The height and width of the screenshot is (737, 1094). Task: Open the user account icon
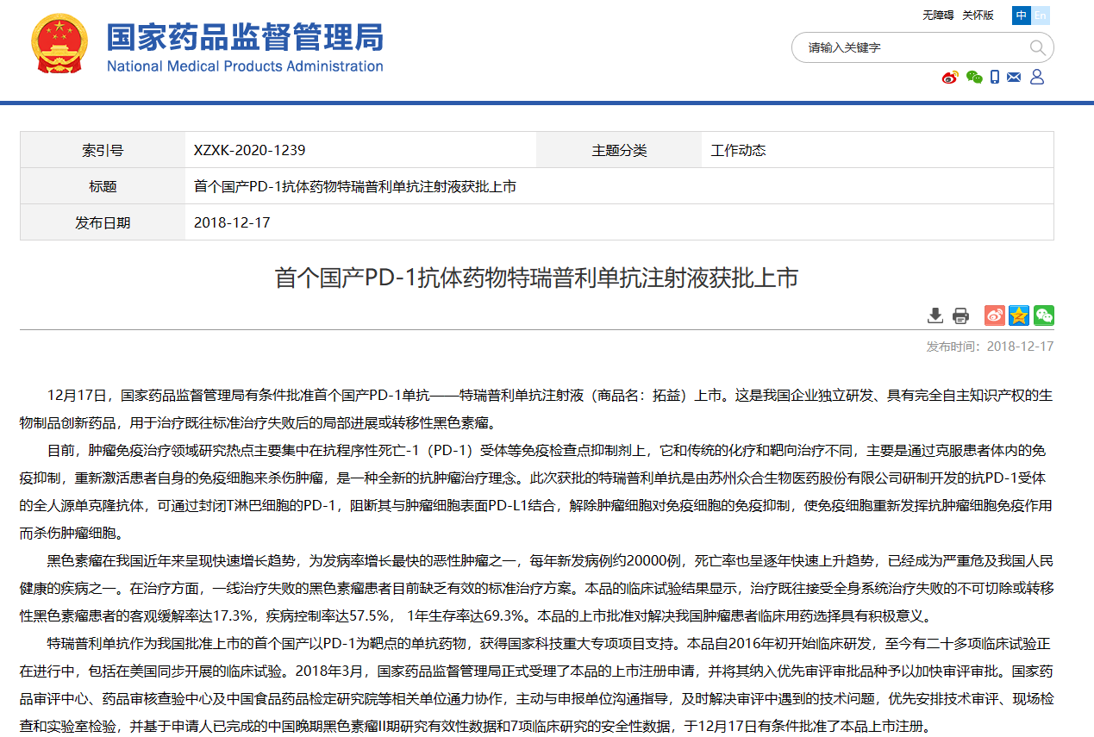coord(1037,78)
